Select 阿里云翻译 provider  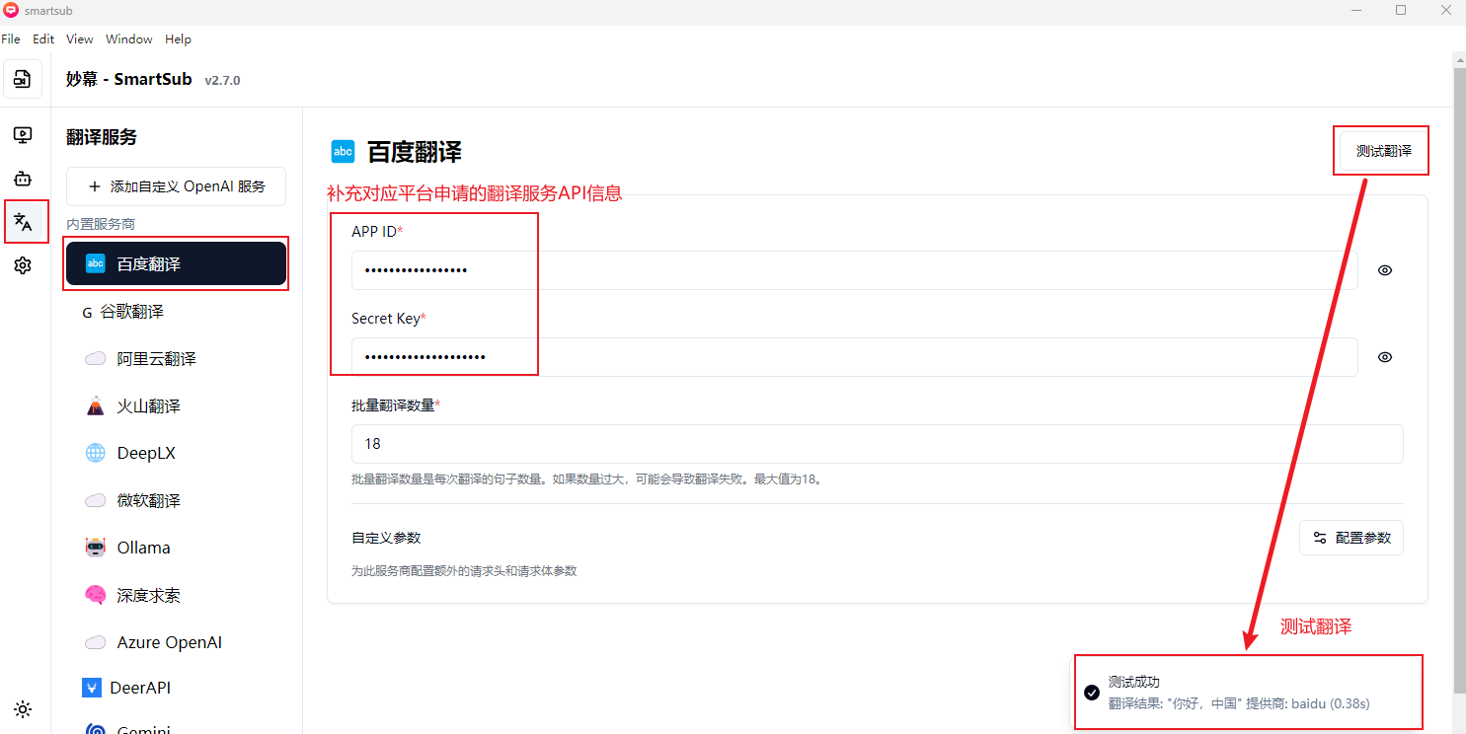point(176,359)
